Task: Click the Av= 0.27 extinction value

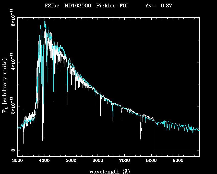Action: pyautogui.click(x=159, y=6)
